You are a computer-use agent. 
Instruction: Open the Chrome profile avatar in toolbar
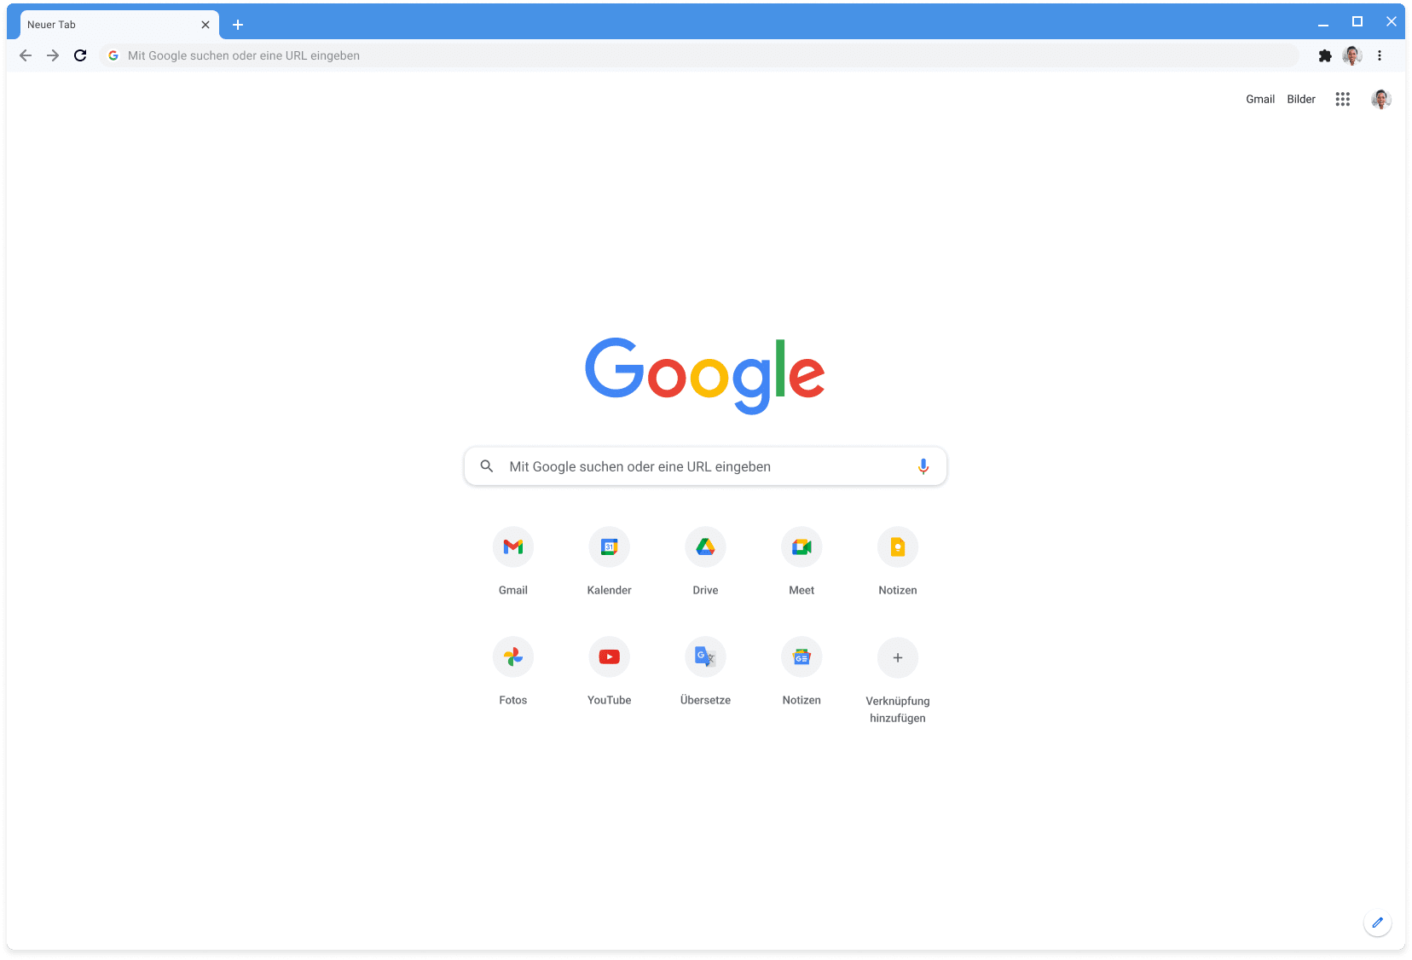[1352, 55]
